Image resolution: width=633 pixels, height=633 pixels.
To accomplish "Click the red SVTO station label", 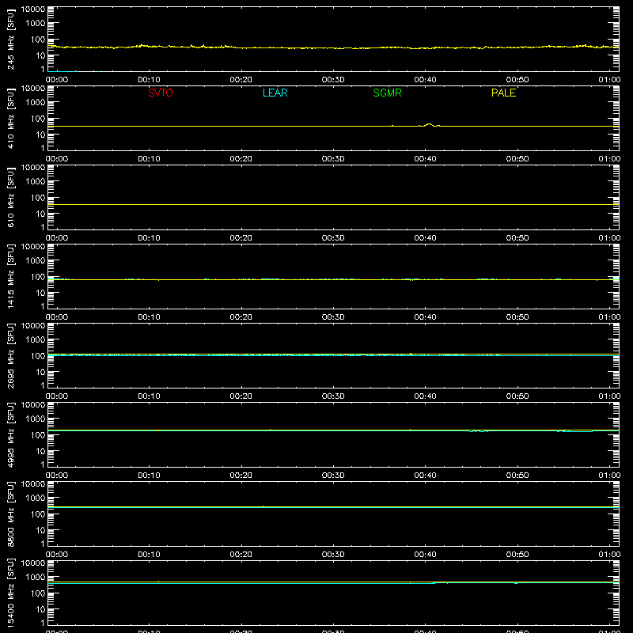I will tap(161, 93).
